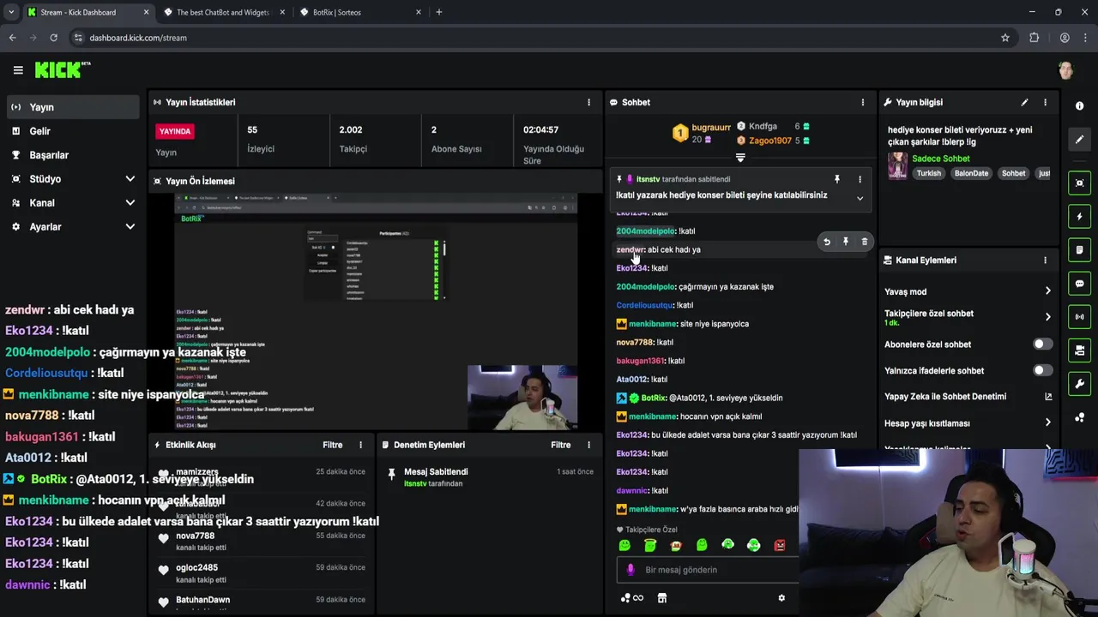Open Hesap yaşı kısıtlaması settings arrow
This screenshot has width=1098, height=617.
point(1047,422)
